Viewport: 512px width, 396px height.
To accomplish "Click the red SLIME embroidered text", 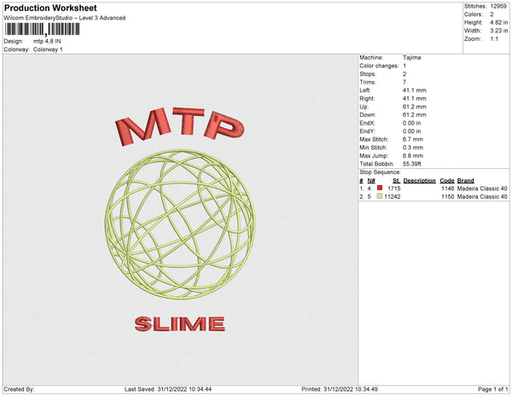I will pos(180,324).
